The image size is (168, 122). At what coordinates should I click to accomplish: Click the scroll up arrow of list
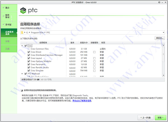click(164, 45)
